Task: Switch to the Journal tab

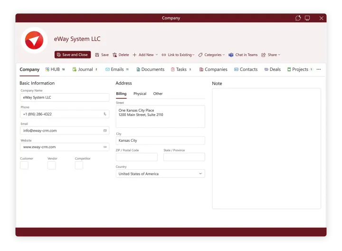Action: point(85,69)
